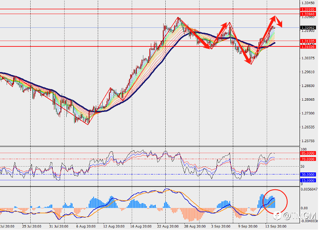Image resolution: width=319 pixels, height=230 pixels.
Task: Click the 12 Aug 20:00 date label
Action: pyautogui.click(x=114, y=226)
